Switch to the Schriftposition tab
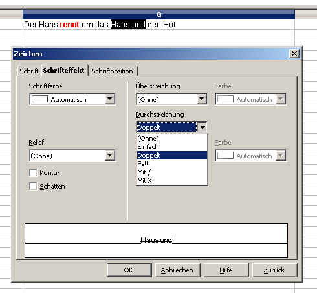 coord(112,71)
